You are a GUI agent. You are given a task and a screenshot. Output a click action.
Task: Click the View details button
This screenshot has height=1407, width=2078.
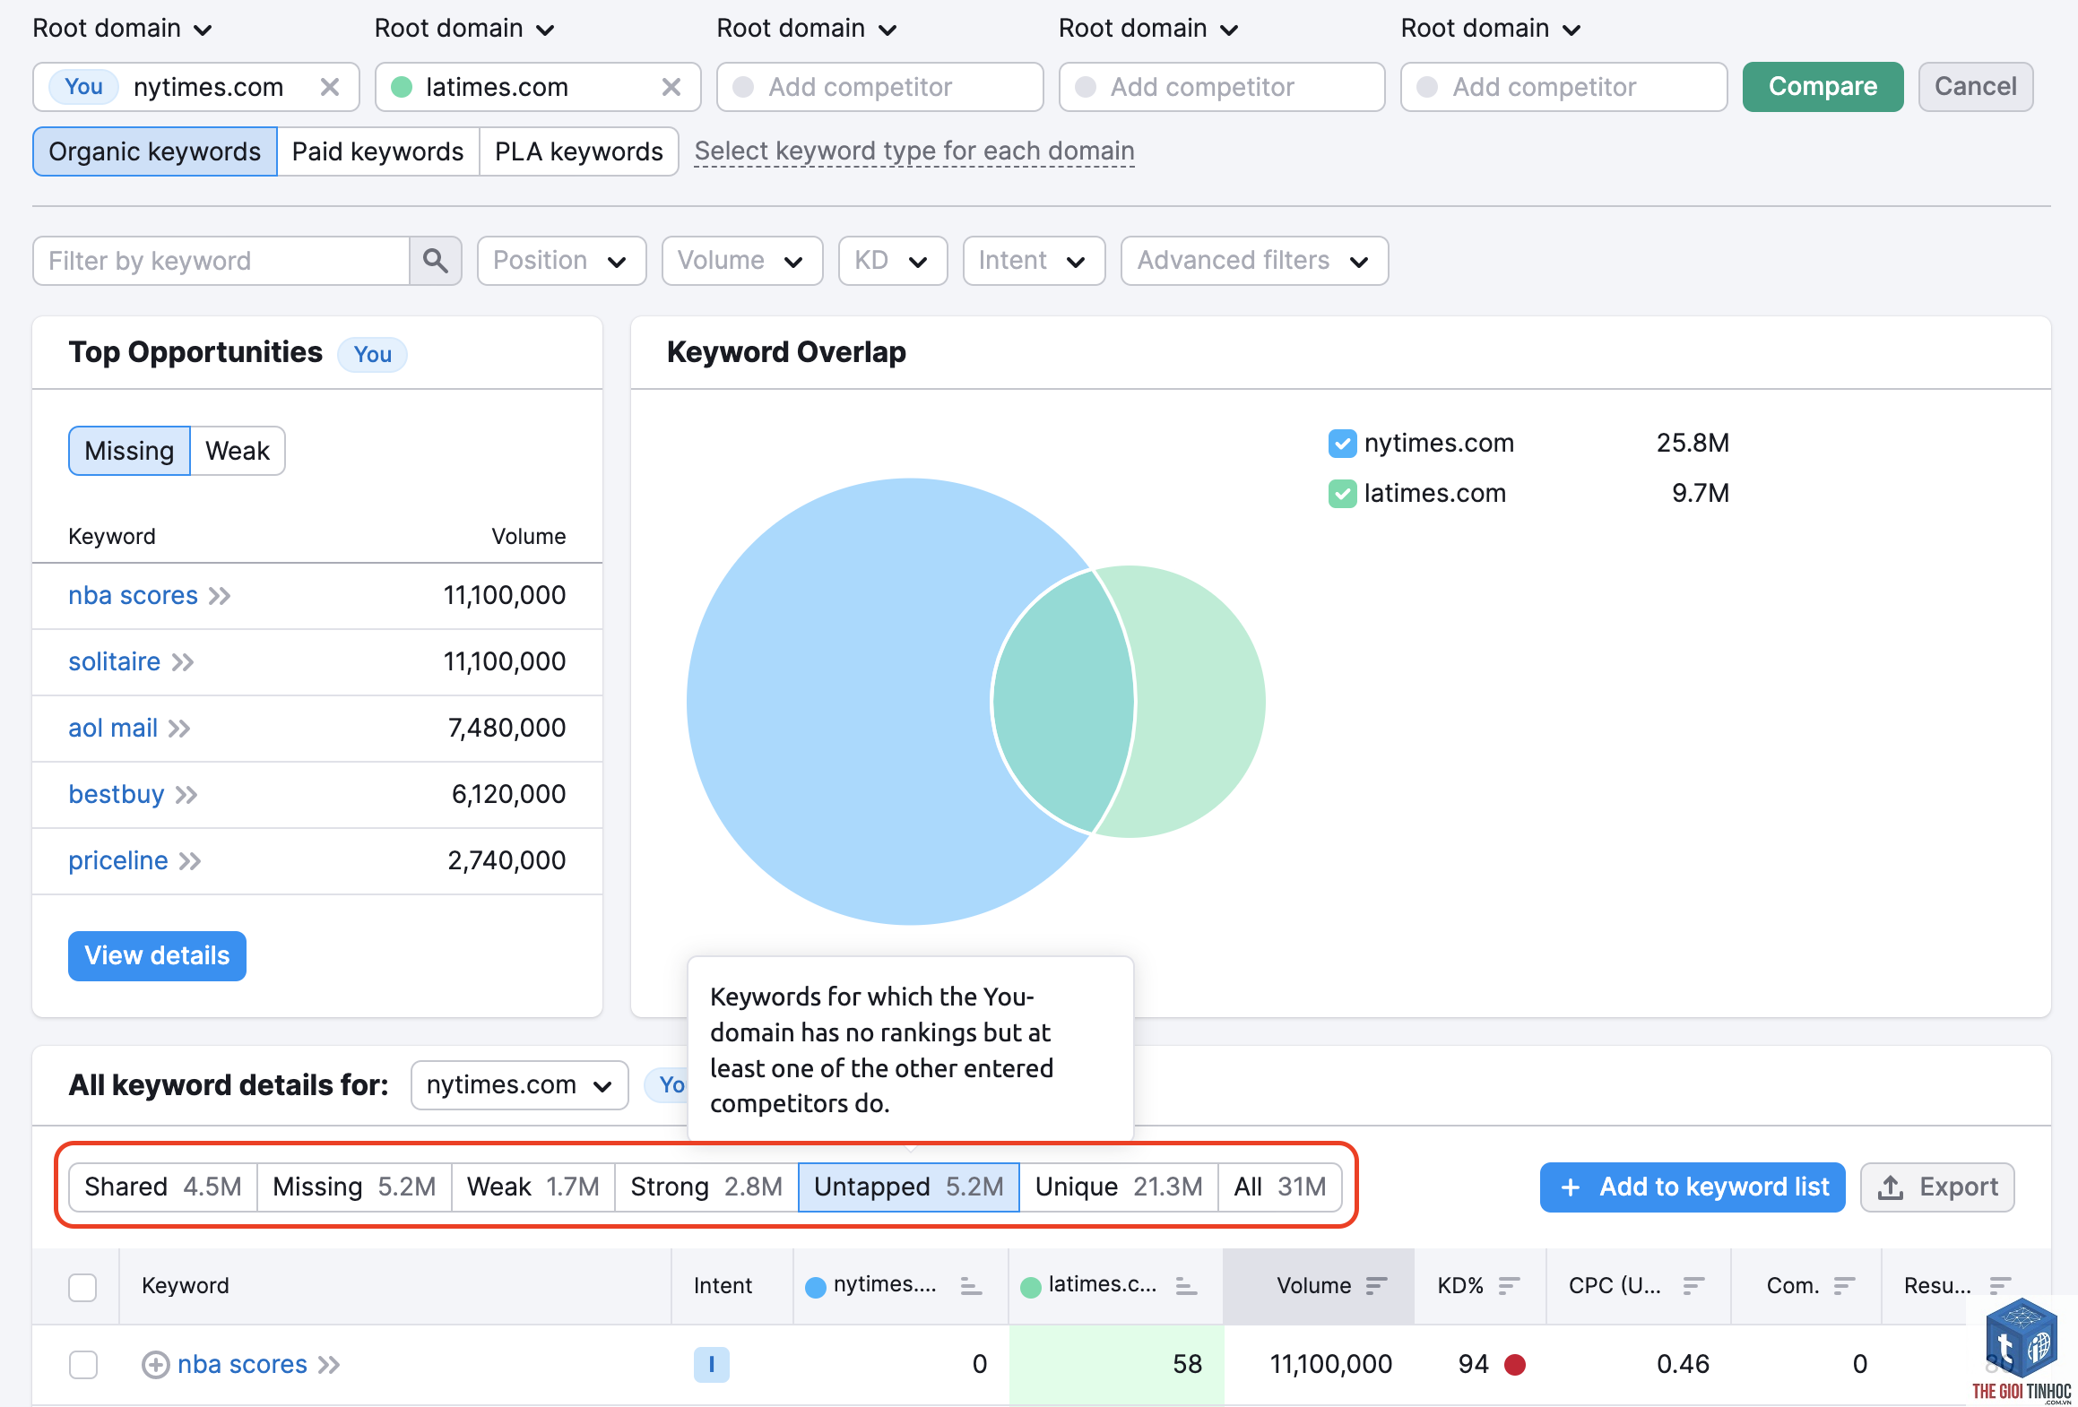tap(157, 956)
